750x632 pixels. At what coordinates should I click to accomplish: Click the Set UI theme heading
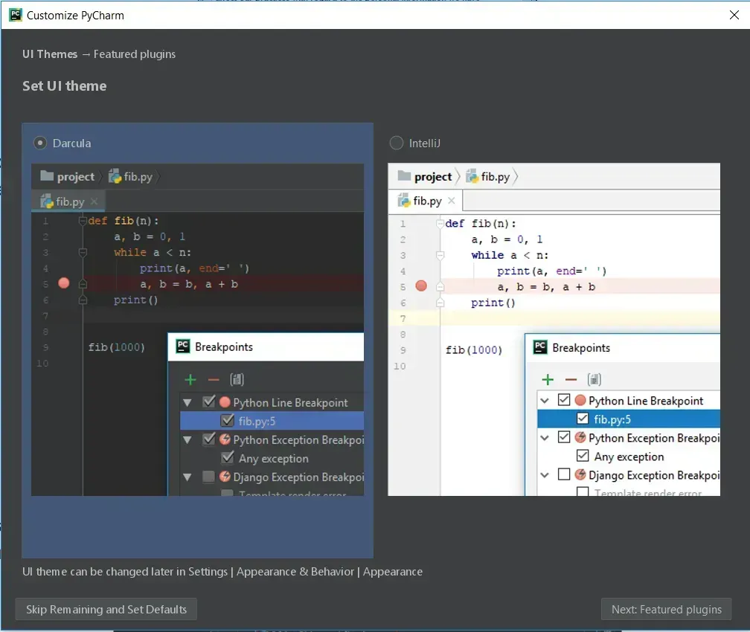[x=64, y=86]
